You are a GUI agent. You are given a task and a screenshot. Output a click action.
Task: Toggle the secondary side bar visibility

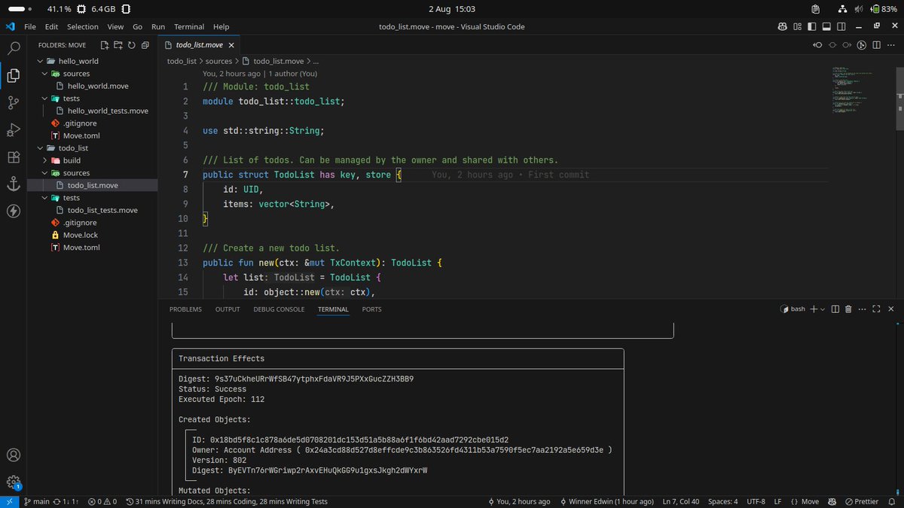click(841, 26)
